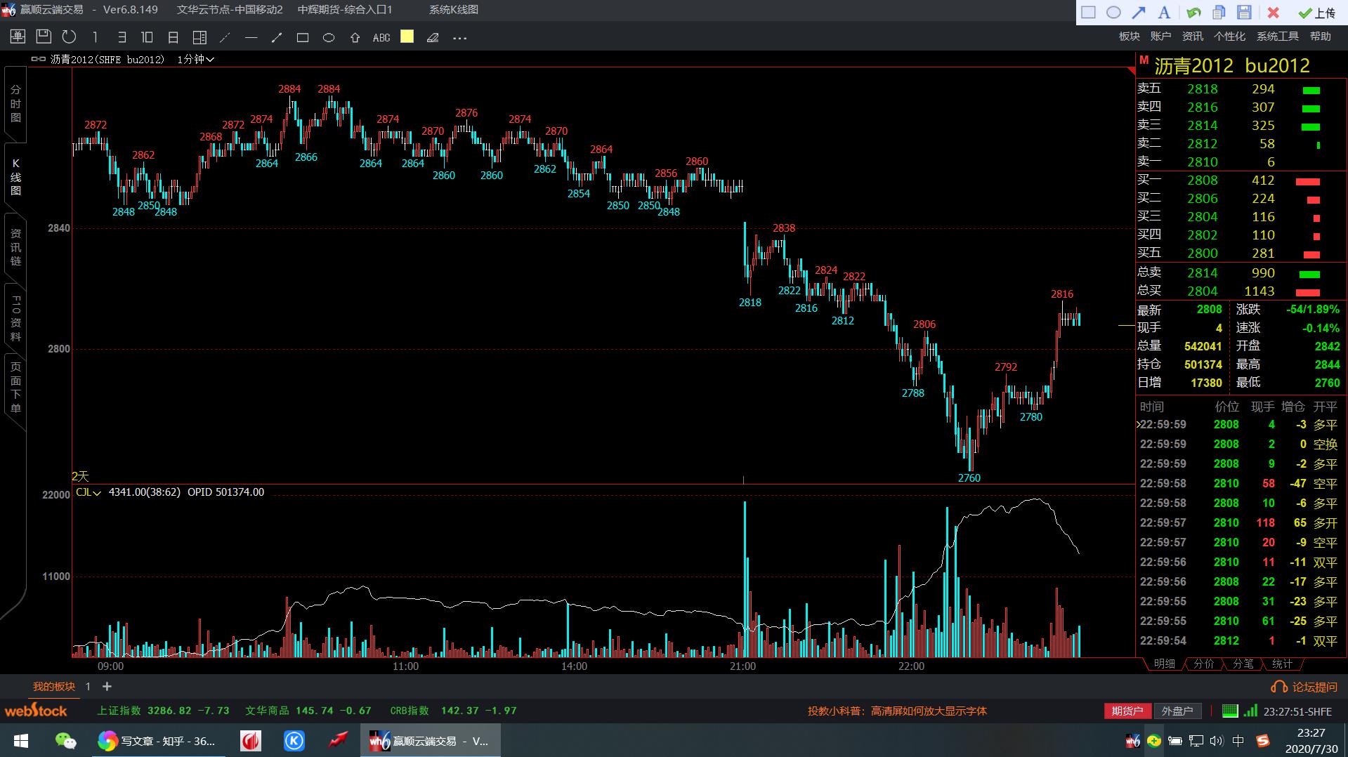
Task: Open the more tools ellipsis menu
Action: click(459, 38)
